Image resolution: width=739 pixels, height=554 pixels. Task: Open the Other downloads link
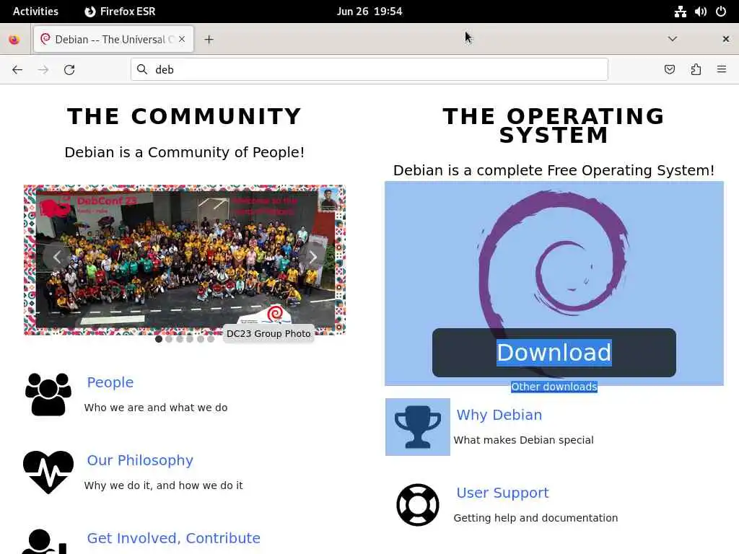[x=554, y=387]
